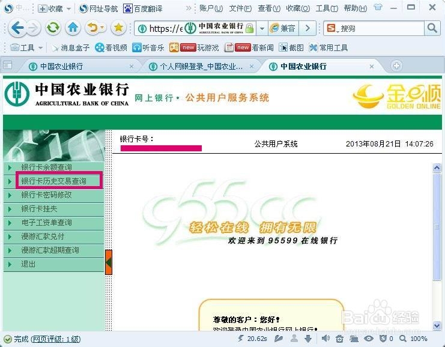Open the 文件(F) menu
445x347 pixels.
240,8
